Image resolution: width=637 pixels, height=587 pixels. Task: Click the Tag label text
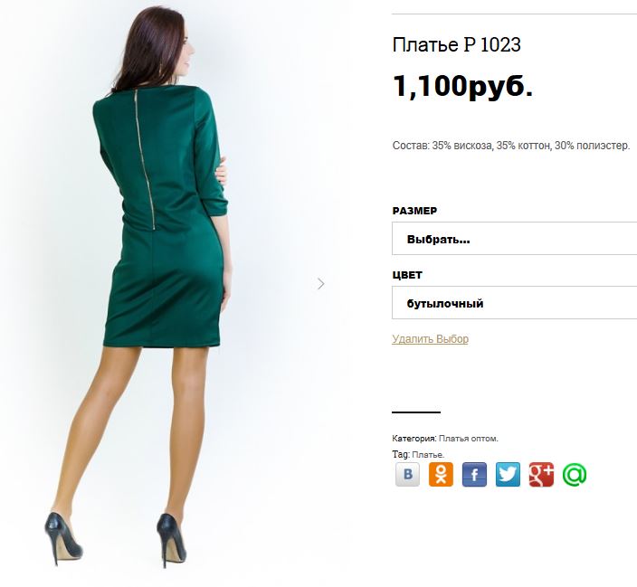[x=401, y=455]
